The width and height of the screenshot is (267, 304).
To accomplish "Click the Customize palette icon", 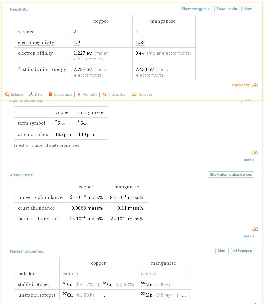I will tap(50, 95).
